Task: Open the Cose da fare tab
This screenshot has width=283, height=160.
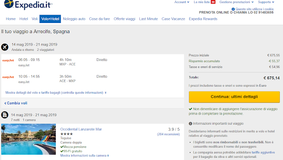Action: coord(99,19)
